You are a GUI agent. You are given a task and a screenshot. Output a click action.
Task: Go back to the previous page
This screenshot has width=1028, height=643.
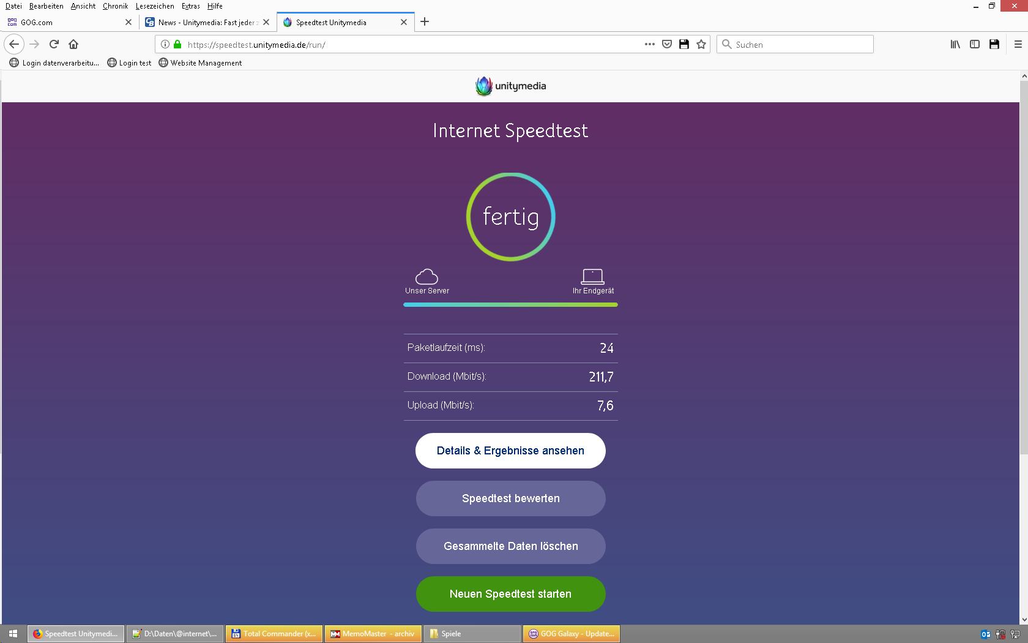[x=14, y=44]
